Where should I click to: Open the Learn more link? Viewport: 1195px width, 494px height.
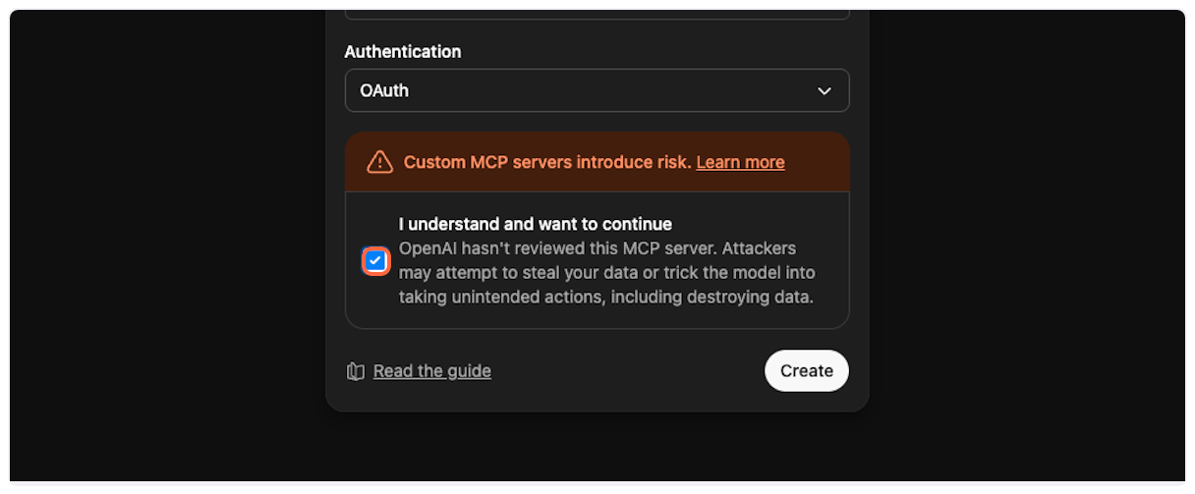coord(740,162)
